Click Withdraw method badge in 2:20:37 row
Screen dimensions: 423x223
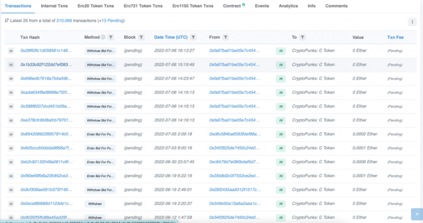click(x=95, y=204)
